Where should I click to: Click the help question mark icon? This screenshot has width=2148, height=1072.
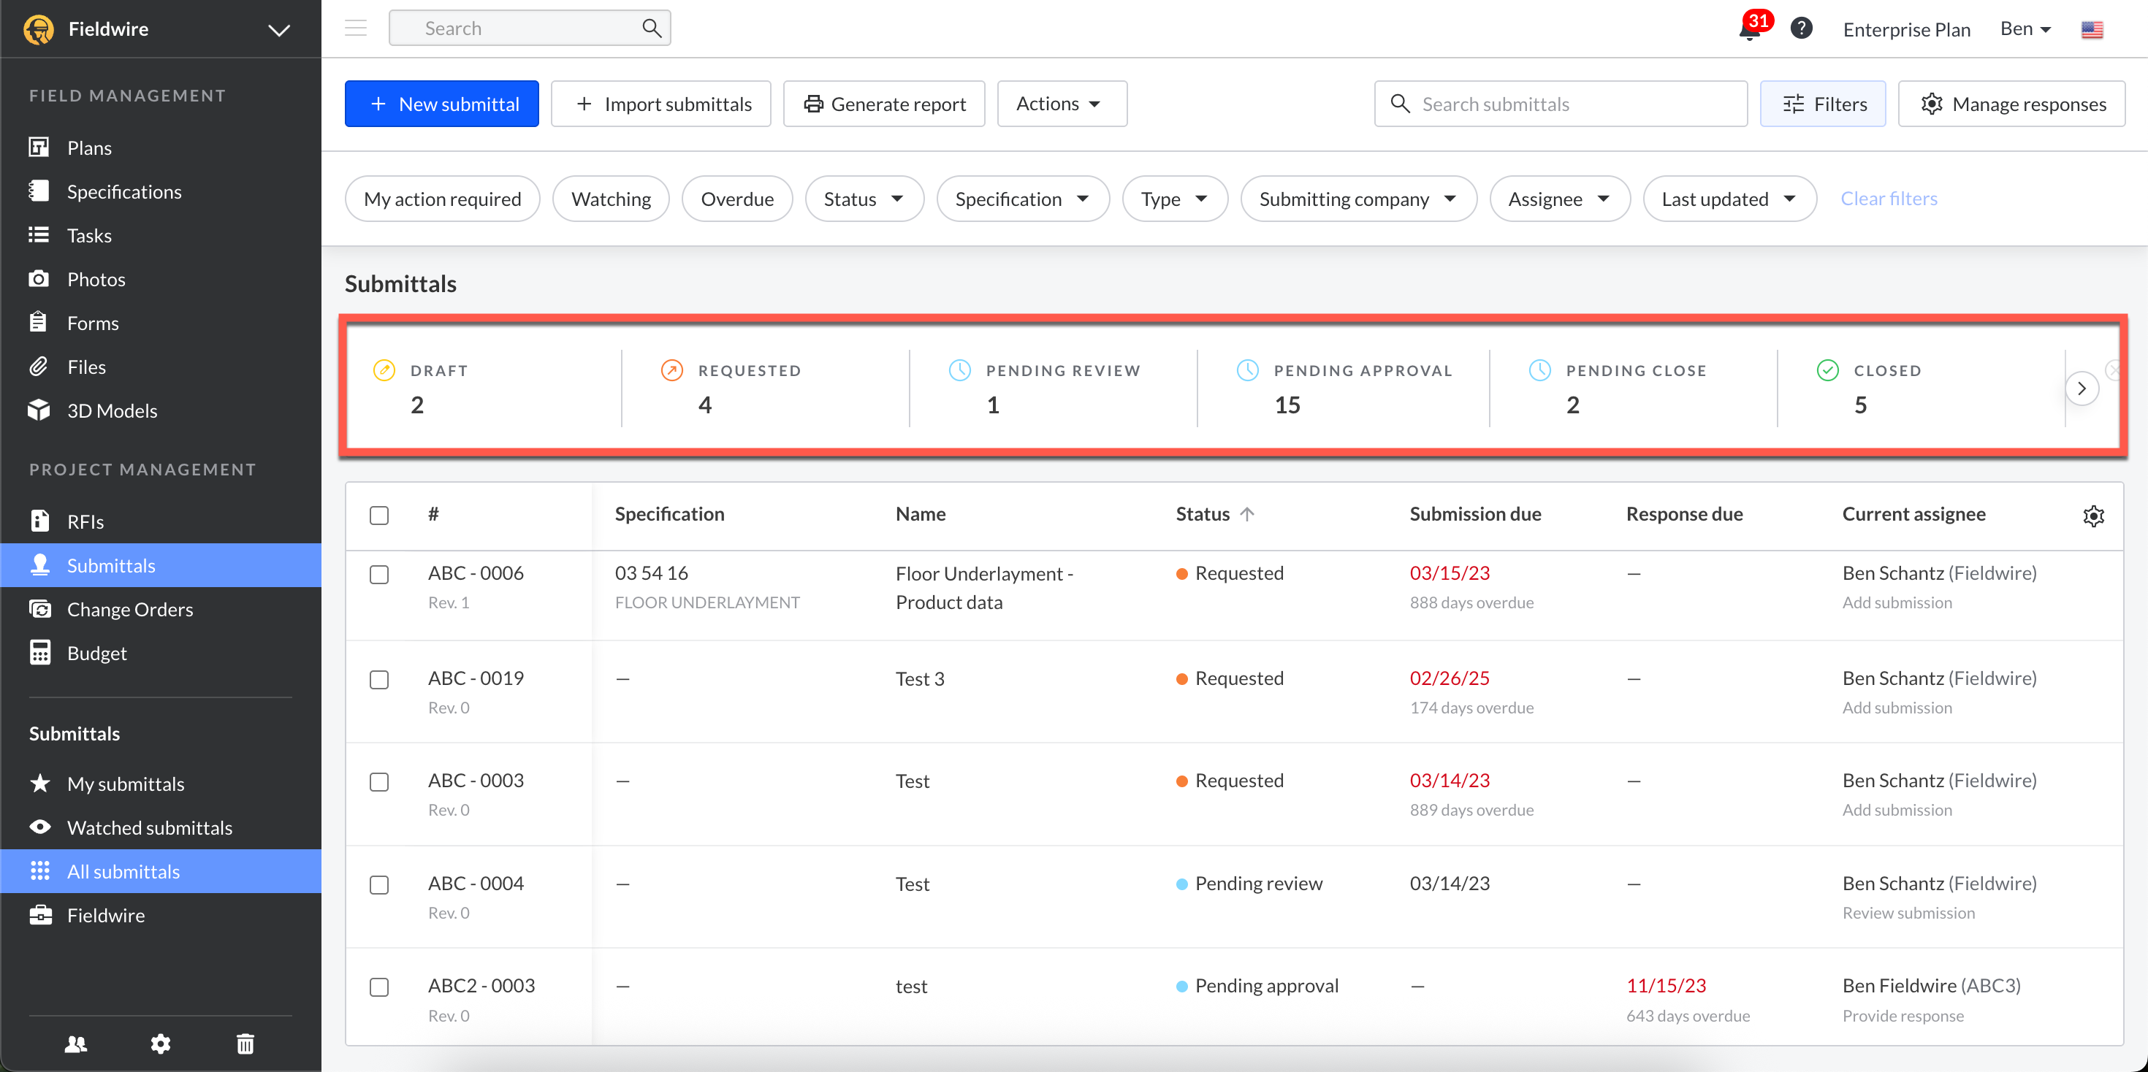1801,28
